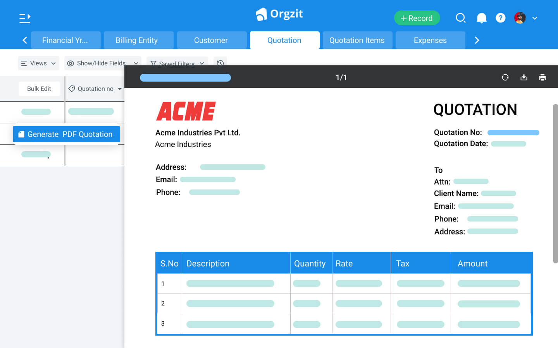Open the history/revisions icon near Saved Filters
Screen dimensions: 558x348
click(x=220, y=63)
